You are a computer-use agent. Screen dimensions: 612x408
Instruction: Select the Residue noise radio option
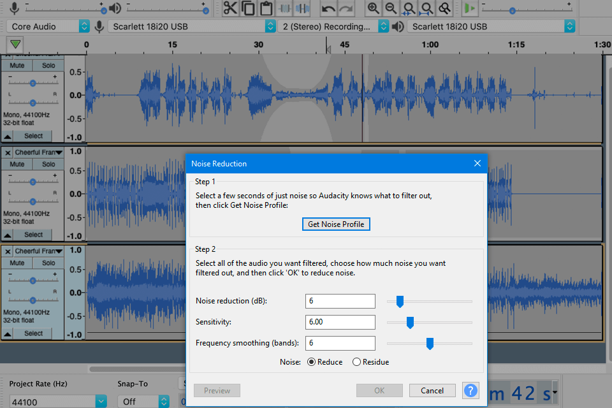356,362
